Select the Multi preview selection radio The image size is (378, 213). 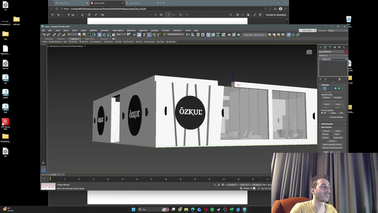(339, 113)
